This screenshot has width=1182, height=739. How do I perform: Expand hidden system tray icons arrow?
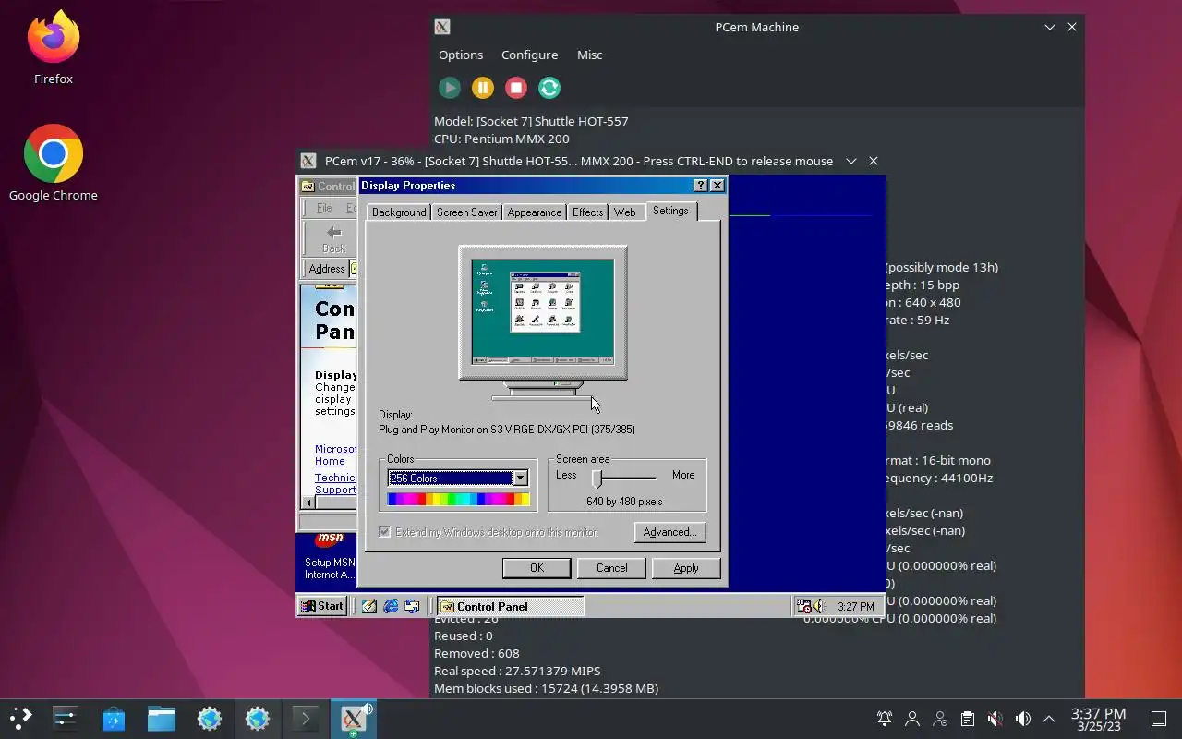pos(1049,718)
